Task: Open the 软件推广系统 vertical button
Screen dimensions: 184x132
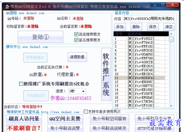Action: [106, 74]
